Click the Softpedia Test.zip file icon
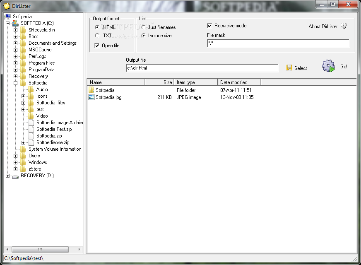The width and height of the screenshot is (361, 265). pyautogui.click(x=31, y=129)
